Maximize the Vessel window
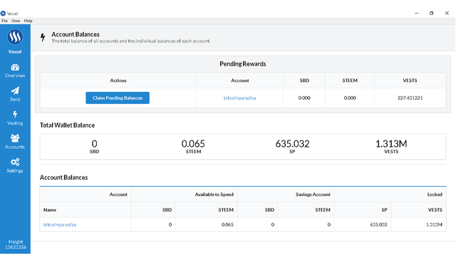The width and height of the screenshot is (456, 263). tap(431, 13)
